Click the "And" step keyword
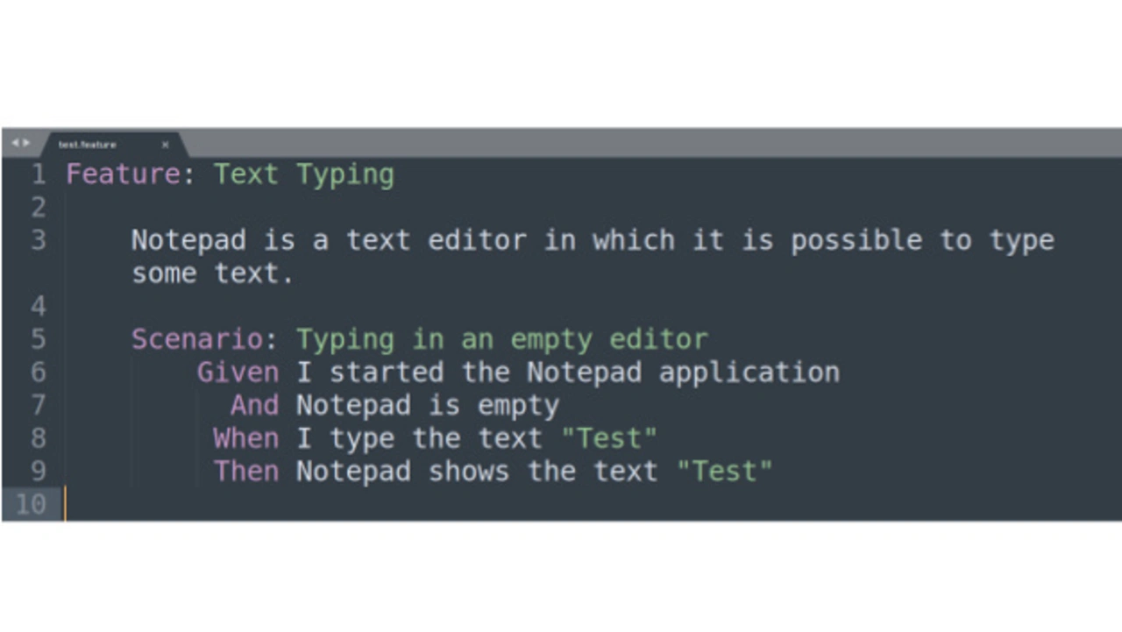The height and width of the screenshot is (632, 1122). pyautogui.click(x=254, y=405)
